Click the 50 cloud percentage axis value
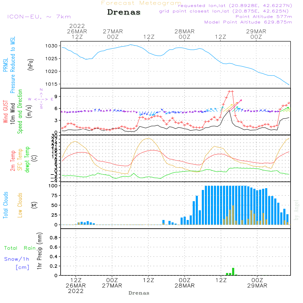 click(x=55, y=205)
